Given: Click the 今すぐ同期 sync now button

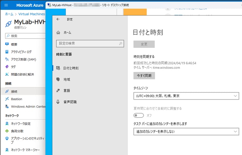Looking at the screenshot, I should click(144, 76).
